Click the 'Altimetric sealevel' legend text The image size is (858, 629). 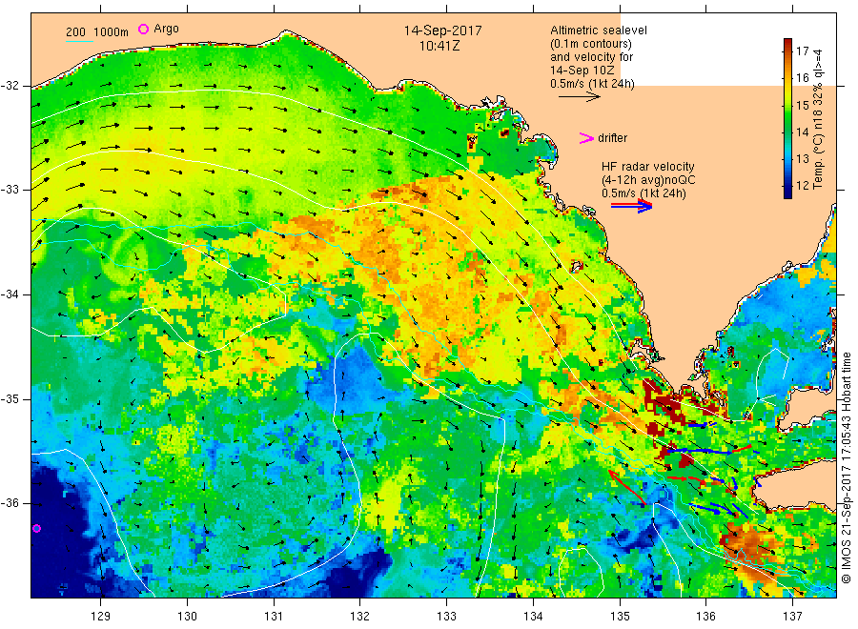pyautogui.click(x=599, y=30)
